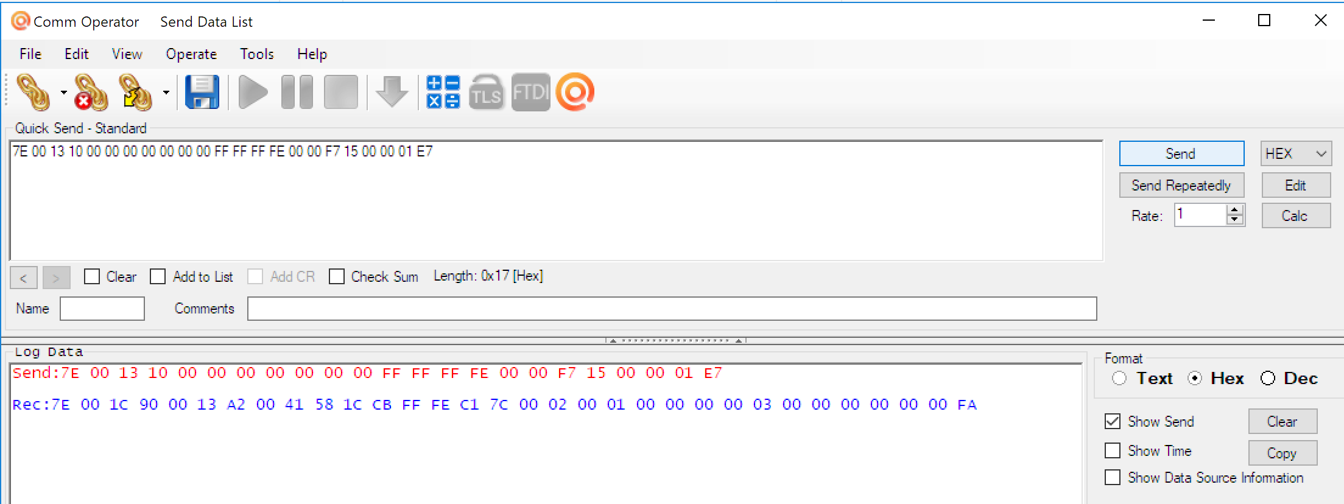1344x504 pixels.
Task: Select the Dec format radio button
Action: (x=1268, y=378)
